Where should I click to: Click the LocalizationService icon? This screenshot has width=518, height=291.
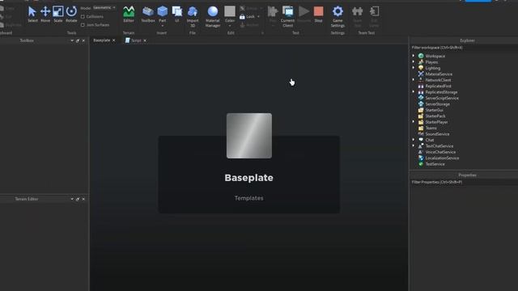pos(421,158)
